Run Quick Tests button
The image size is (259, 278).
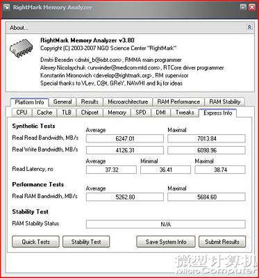click(35, 242)
